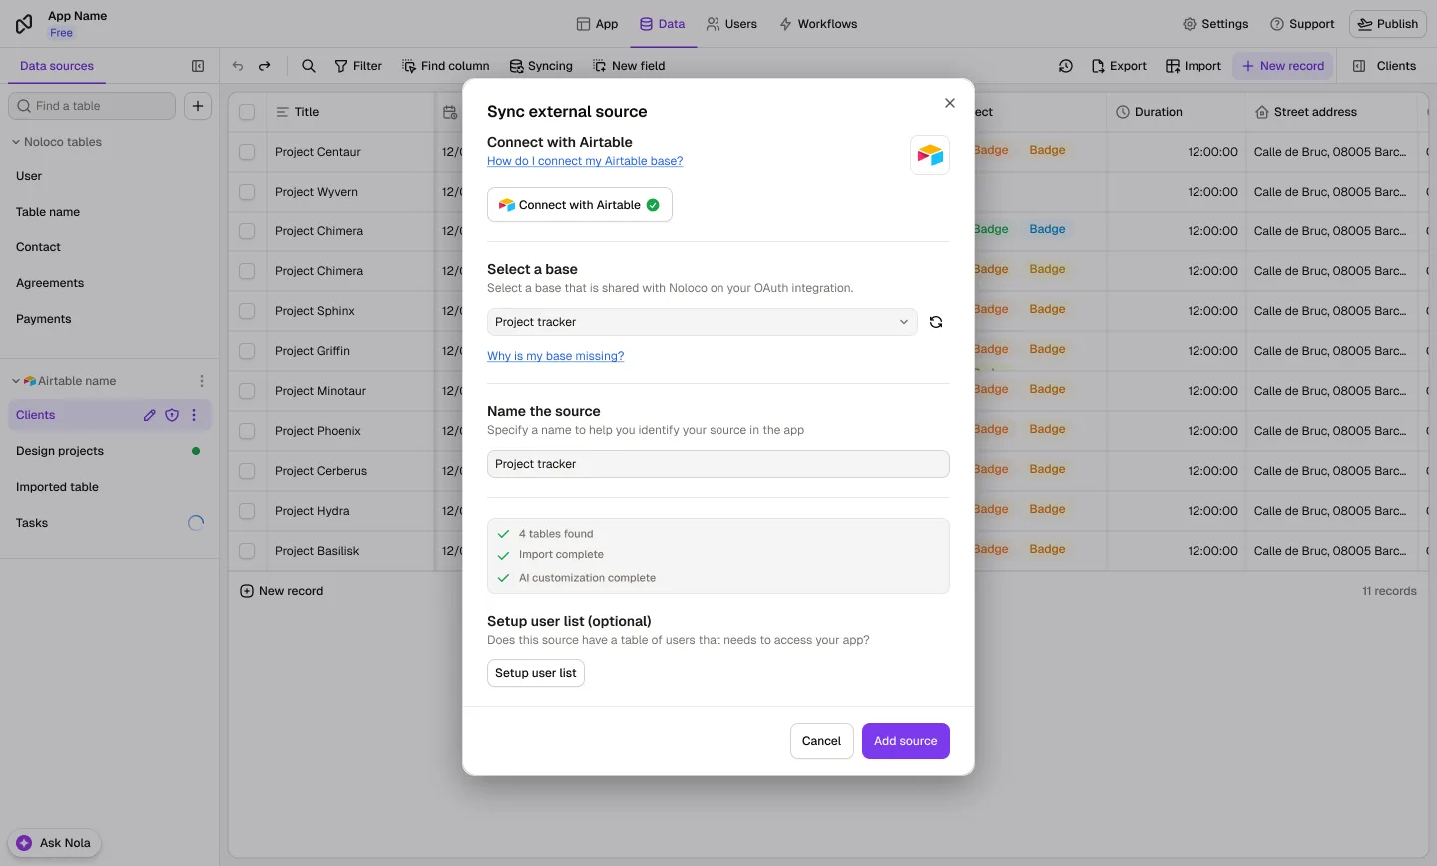Refresh the Airtable base list
The height and width of the screenshot is (866, 1437).
point(936,322)
